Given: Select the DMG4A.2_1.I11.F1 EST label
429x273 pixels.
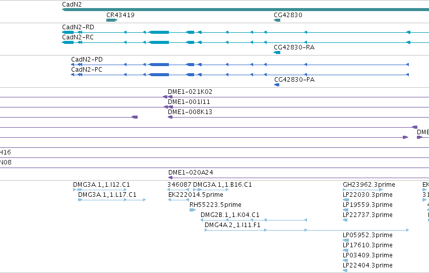Looking at the screenshot, I should 232,225.
